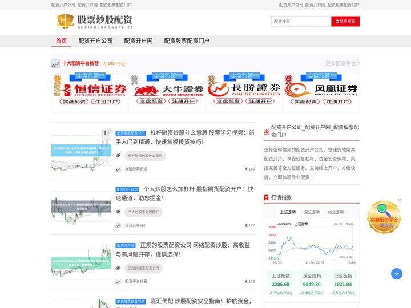Open the 更多配资平台 link

[x=342, y=63]
